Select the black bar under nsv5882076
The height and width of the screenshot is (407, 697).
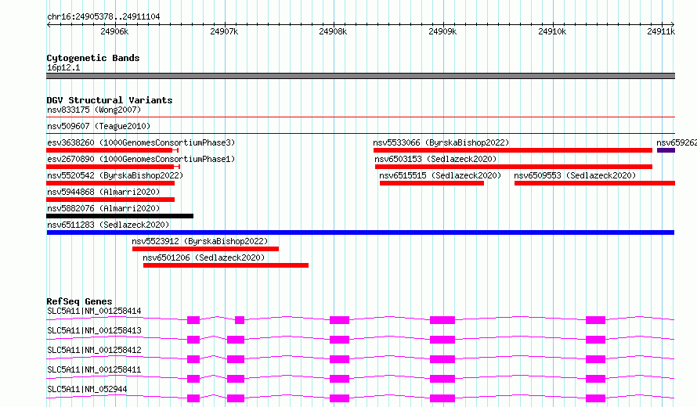[120, 216]
